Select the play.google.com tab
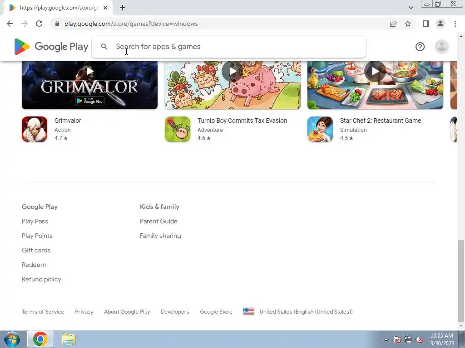Image resolution: width=465 pixels, height=348 pixels. coord(58,8)
